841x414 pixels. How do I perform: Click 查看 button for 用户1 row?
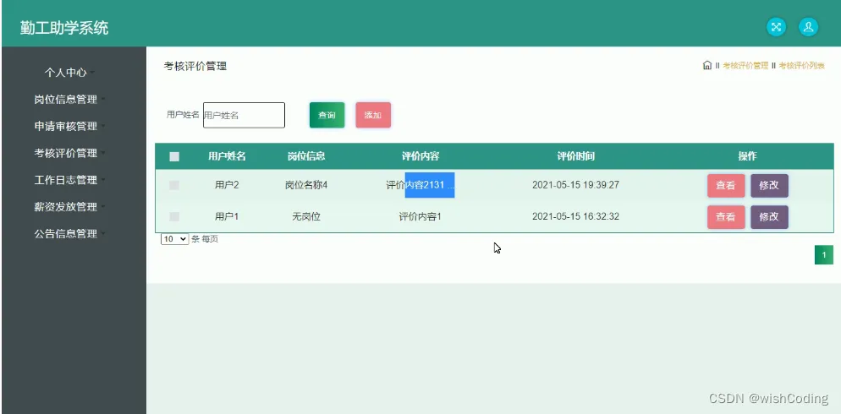click(x=726, y=217)
